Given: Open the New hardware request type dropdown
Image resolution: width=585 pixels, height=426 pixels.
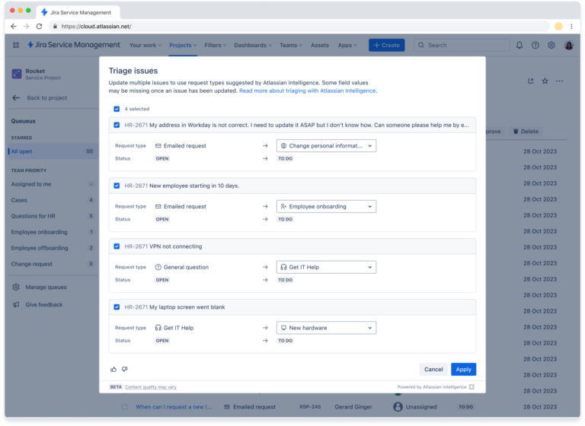Looking at the screenshot, I should pyautogui.click(x=327, y=328).
